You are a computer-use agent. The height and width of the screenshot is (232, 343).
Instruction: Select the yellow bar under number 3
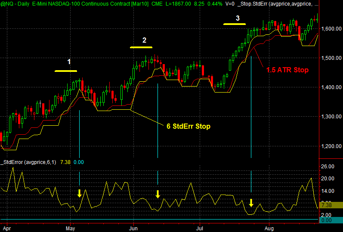234,24
